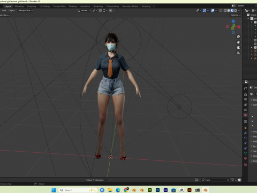Open the overlays options dropdown arrow
This screenshot has height=193, width=257.
coord(216,11)
